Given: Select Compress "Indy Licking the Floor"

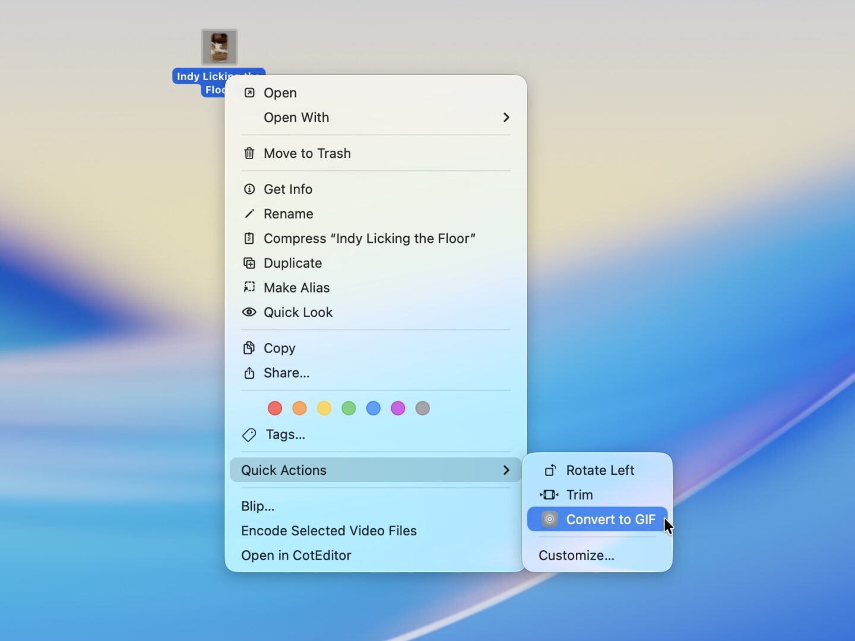Looking at the screenshot, I should [369, 239].
